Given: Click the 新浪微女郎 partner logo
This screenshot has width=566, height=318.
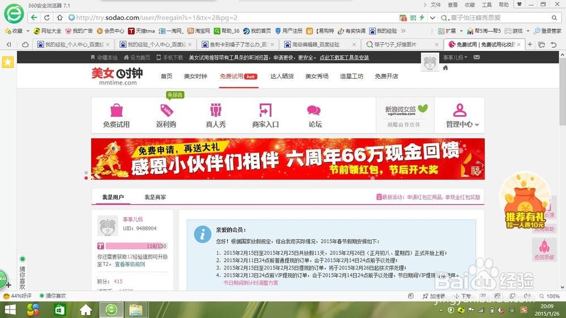Looking at the screenshot, I should [406, 110].
